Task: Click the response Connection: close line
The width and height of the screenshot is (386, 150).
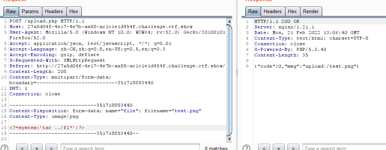Action: (x=280, y=44)
